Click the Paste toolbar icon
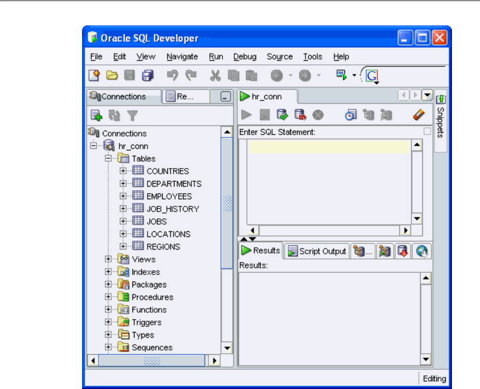Image resolution: width=480 pixels, height=389 pixels. 251,75
